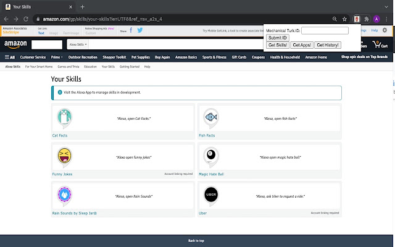
Task: Open a new tab with the plus icon
Action: (x=82, y=7)
